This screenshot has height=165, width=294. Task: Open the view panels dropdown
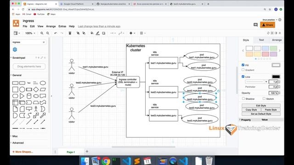click(17, 33)
